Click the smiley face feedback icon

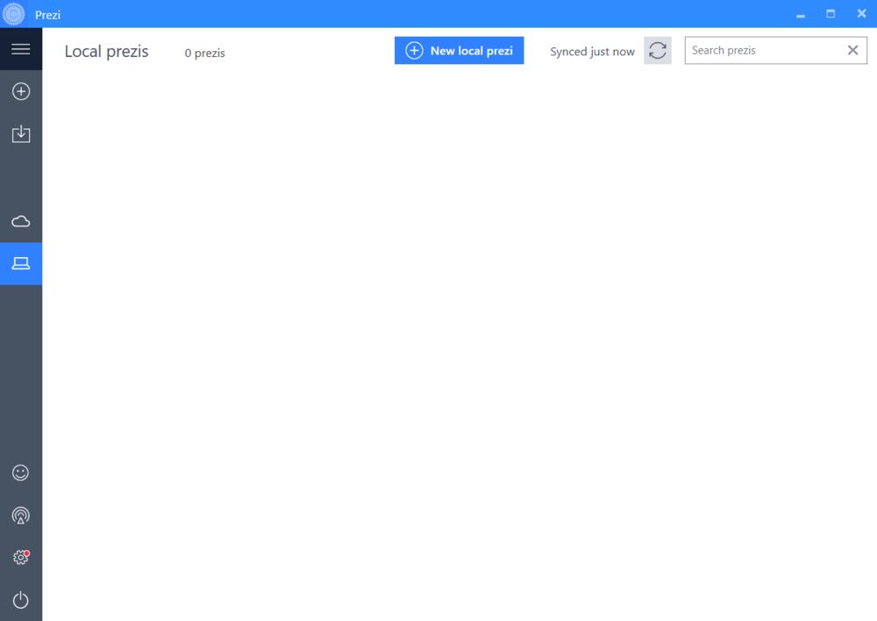pyautogui.click(x=21, y=473)
